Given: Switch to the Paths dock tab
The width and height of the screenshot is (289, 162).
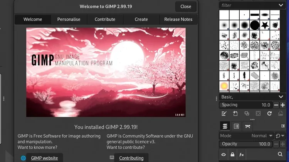Looking at the screenshot, I should [247, 126].
